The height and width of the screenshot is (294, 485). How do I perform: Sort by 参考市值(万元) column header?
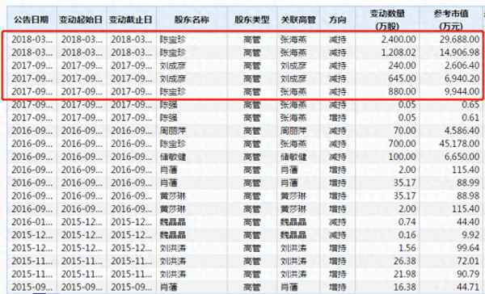click(x=451, y=19)
